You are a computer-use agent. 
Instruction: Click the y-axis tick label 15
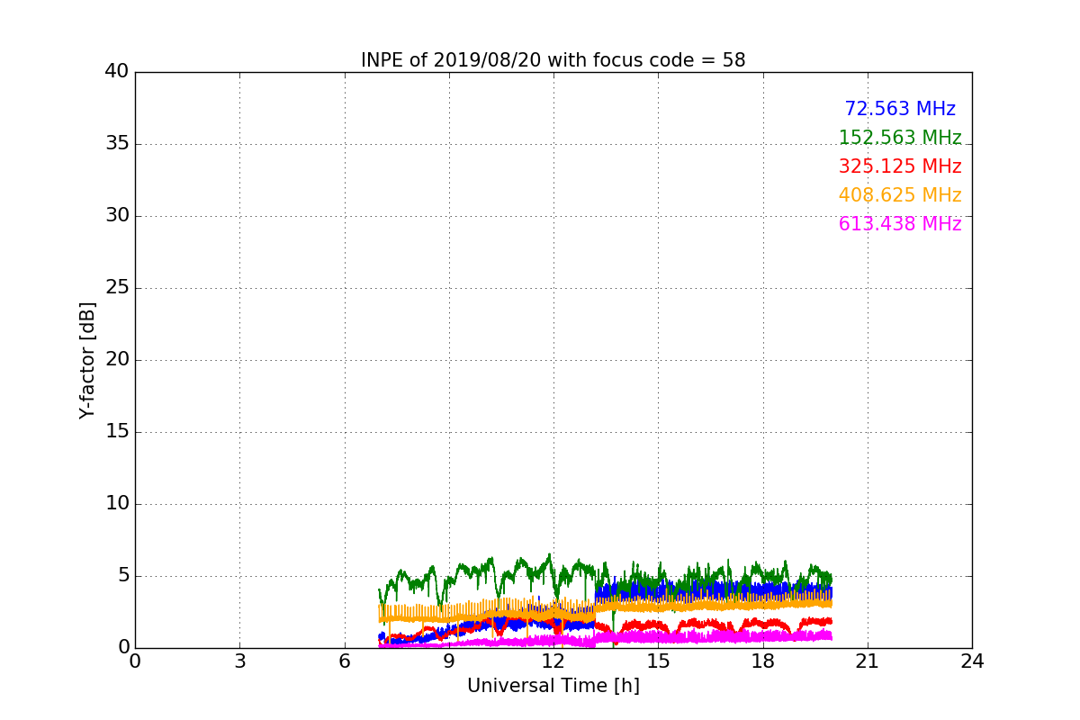click(117, 432)
